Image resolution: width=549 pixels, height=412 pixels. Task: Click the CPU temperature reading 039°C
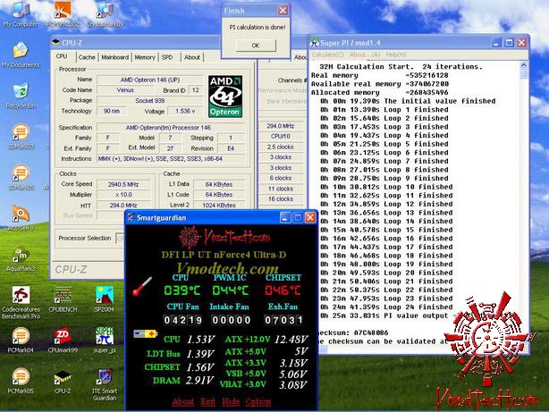182,290
